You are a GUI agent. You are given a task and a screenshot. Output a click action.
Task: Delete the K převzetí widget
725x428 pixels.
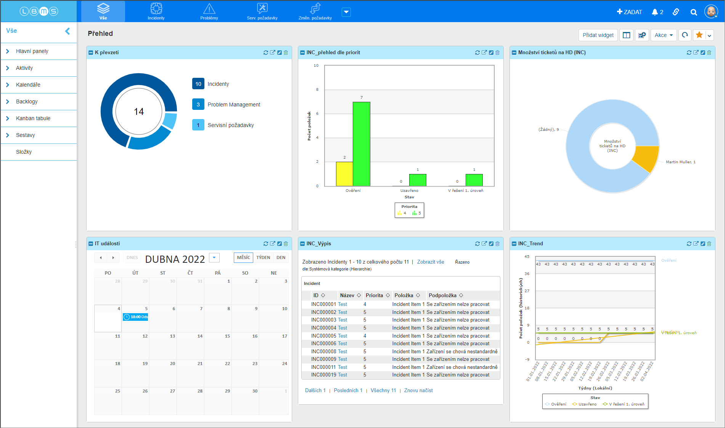click(x=286, y=53)
